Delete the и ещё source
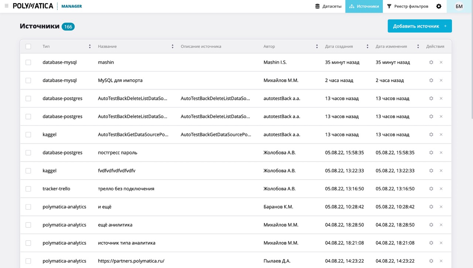The height and width of the screenshot is (268, 473). (441, 207)
